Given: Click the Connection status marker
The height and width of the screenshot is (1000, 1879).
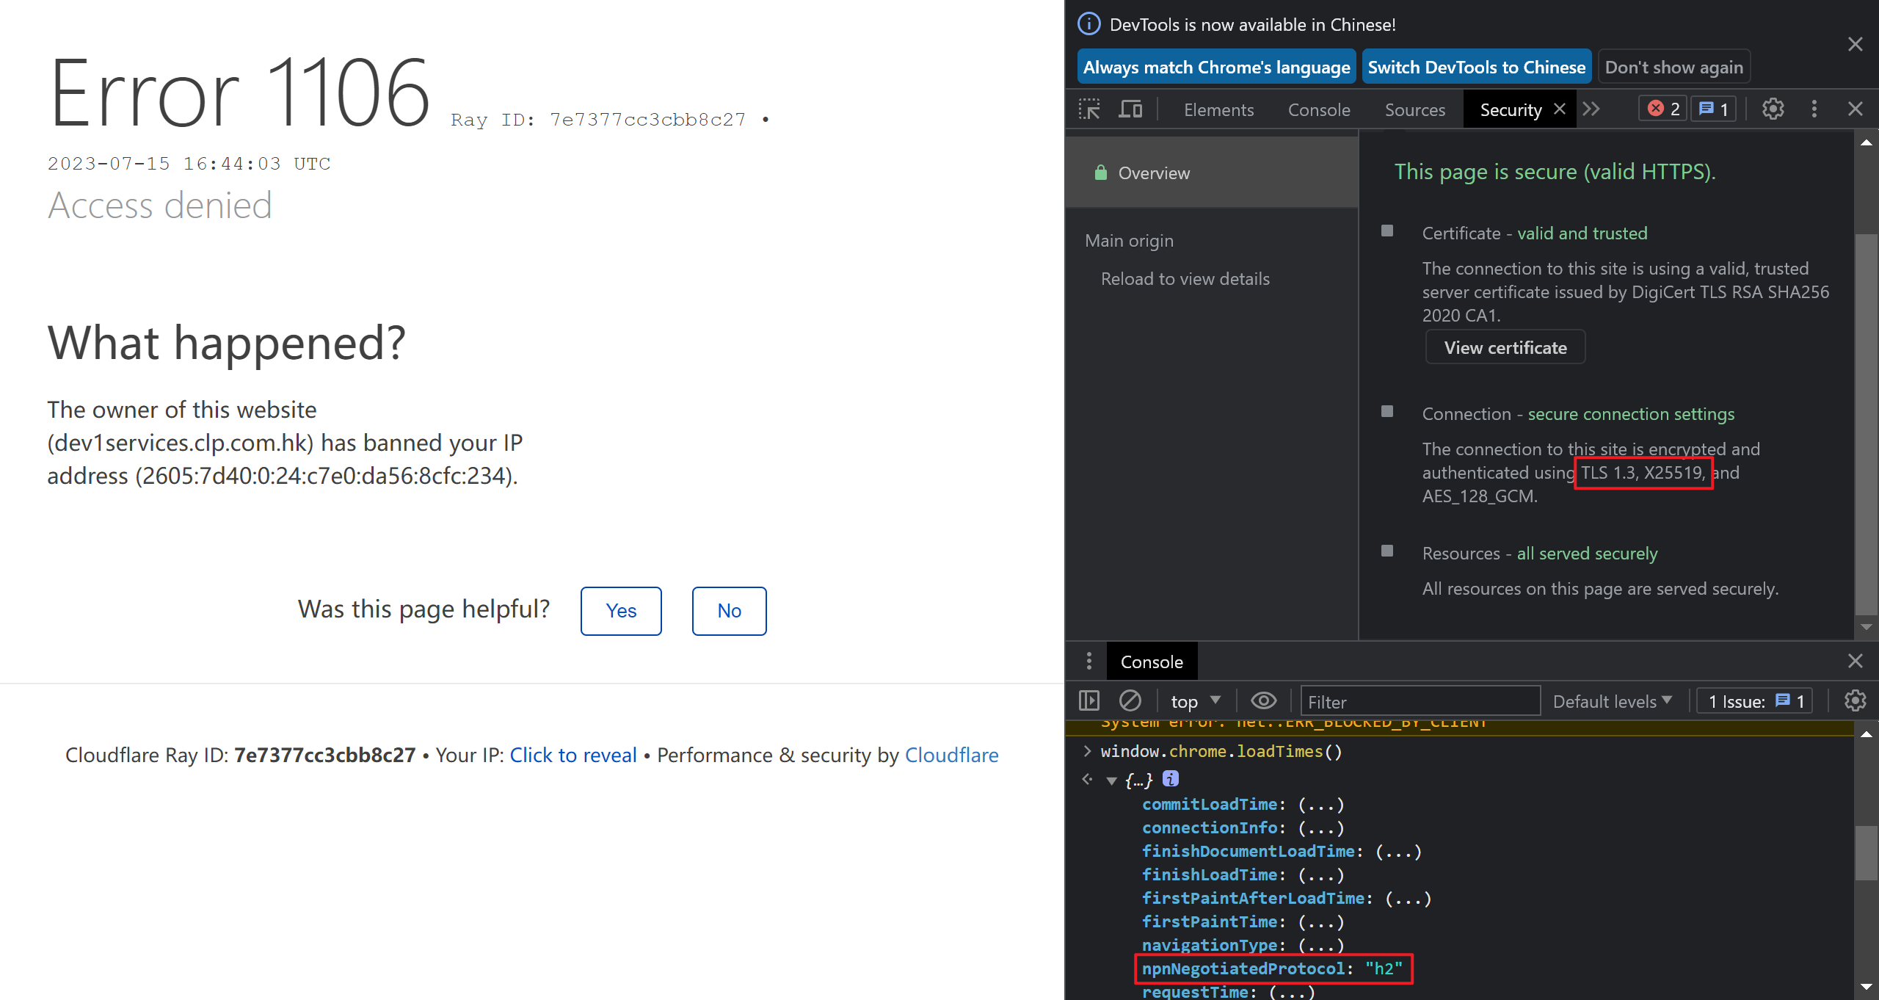Looking at the screenshot, I should 1387,411.
